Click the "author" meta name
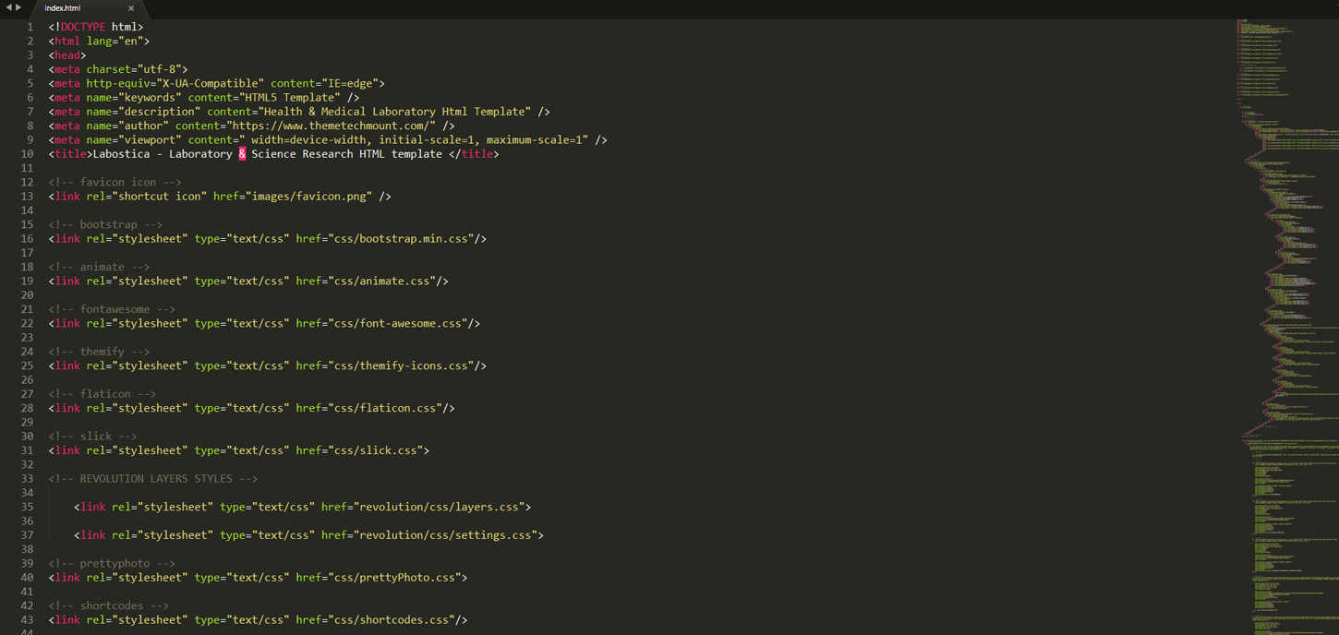Screen dimensions: 1339x635 click(x=144, y=126)
